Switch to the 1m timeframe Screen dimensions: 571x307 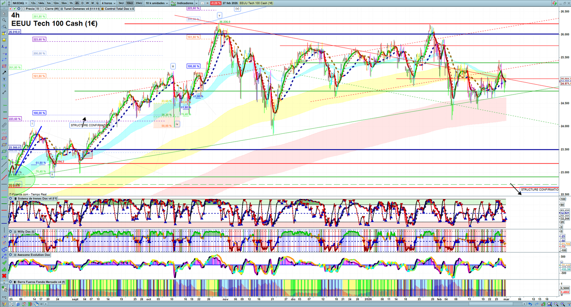[x=49, y=3]
